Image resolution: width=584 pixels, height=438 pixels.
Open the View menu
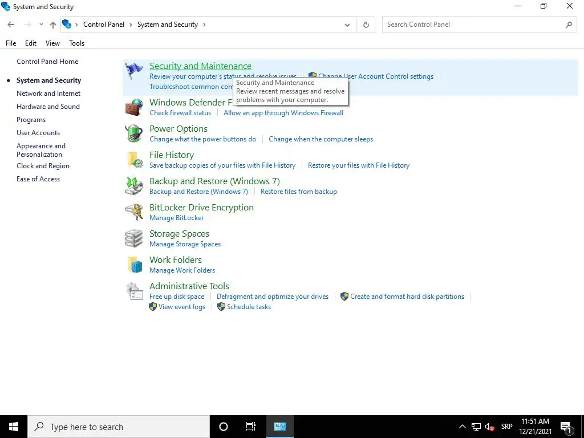pos(52,43)
